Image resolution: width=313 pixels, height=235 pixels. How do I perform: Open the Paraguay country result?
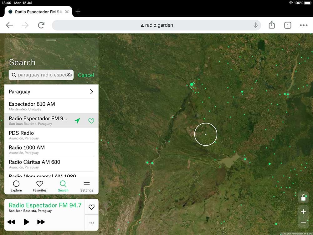pyautogui.click(x=51, y=92)
